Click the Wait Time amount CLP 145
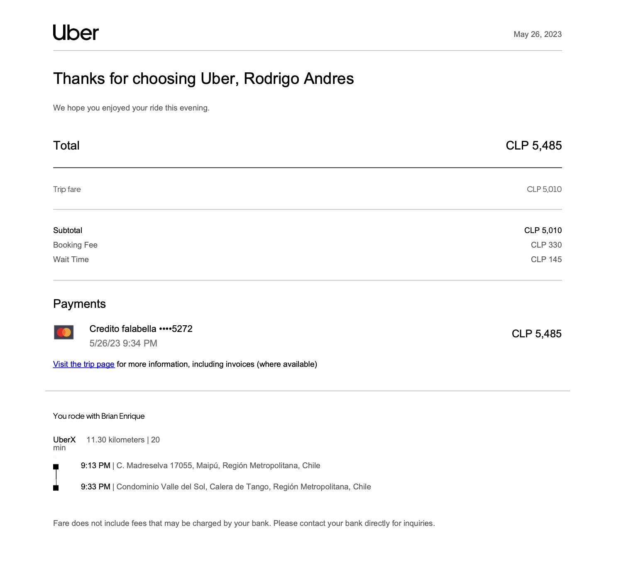This screenshot has height=565, width=621. pos(546,260)
